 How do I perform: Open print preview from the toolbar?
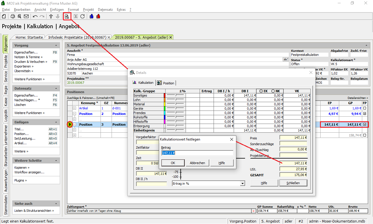point(20,16)
